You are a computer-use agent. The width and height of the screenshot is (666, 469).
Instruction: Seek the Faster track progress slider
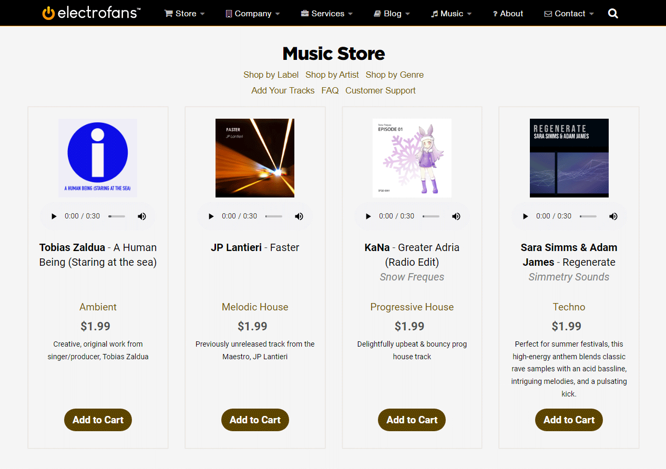[274, 216]
